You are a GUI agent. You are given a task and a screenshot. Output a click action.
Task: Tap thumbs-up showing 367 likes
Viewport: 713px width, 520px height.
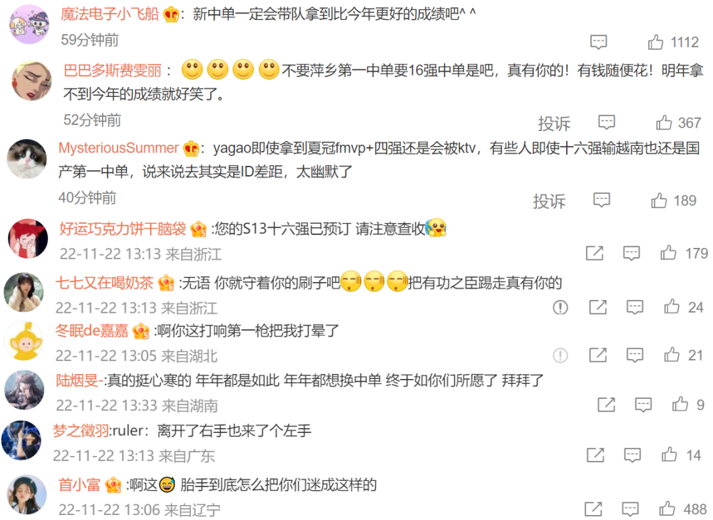(663, 123)
